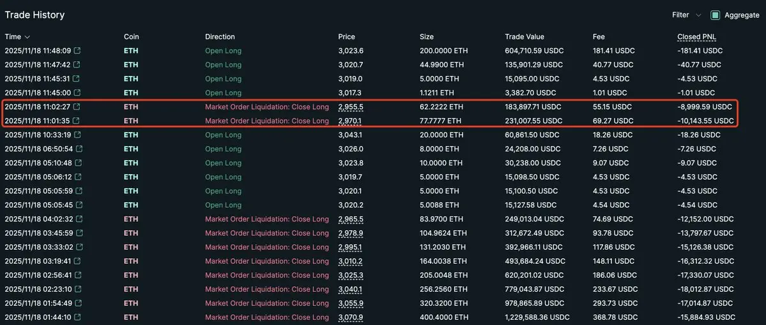
Task: Click the Closed PNL column header
Action: pos(697,36)
